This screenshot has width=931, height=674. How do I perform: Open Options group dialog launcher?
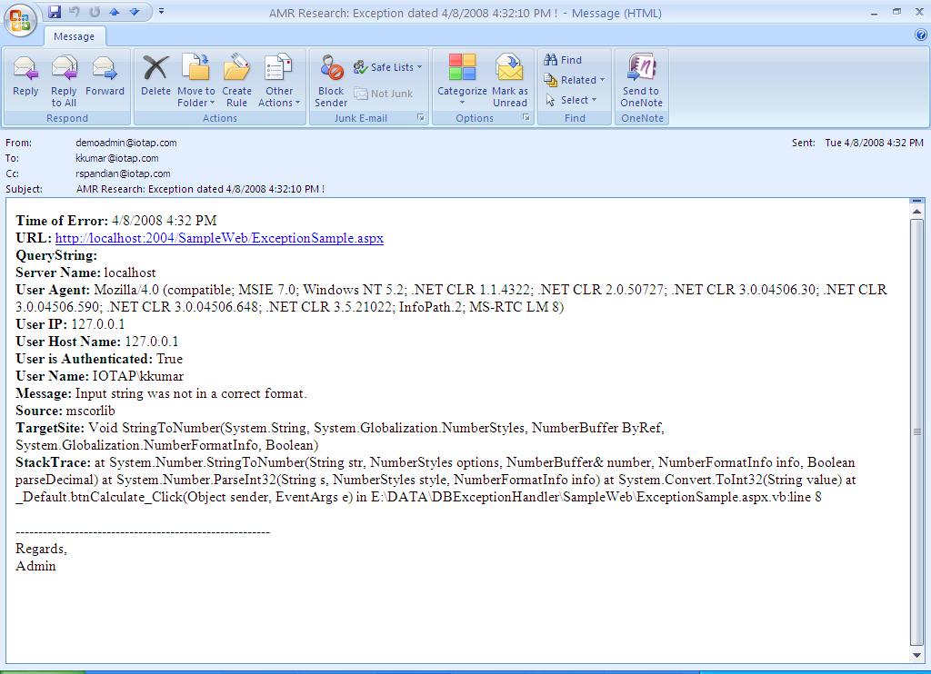526,118
